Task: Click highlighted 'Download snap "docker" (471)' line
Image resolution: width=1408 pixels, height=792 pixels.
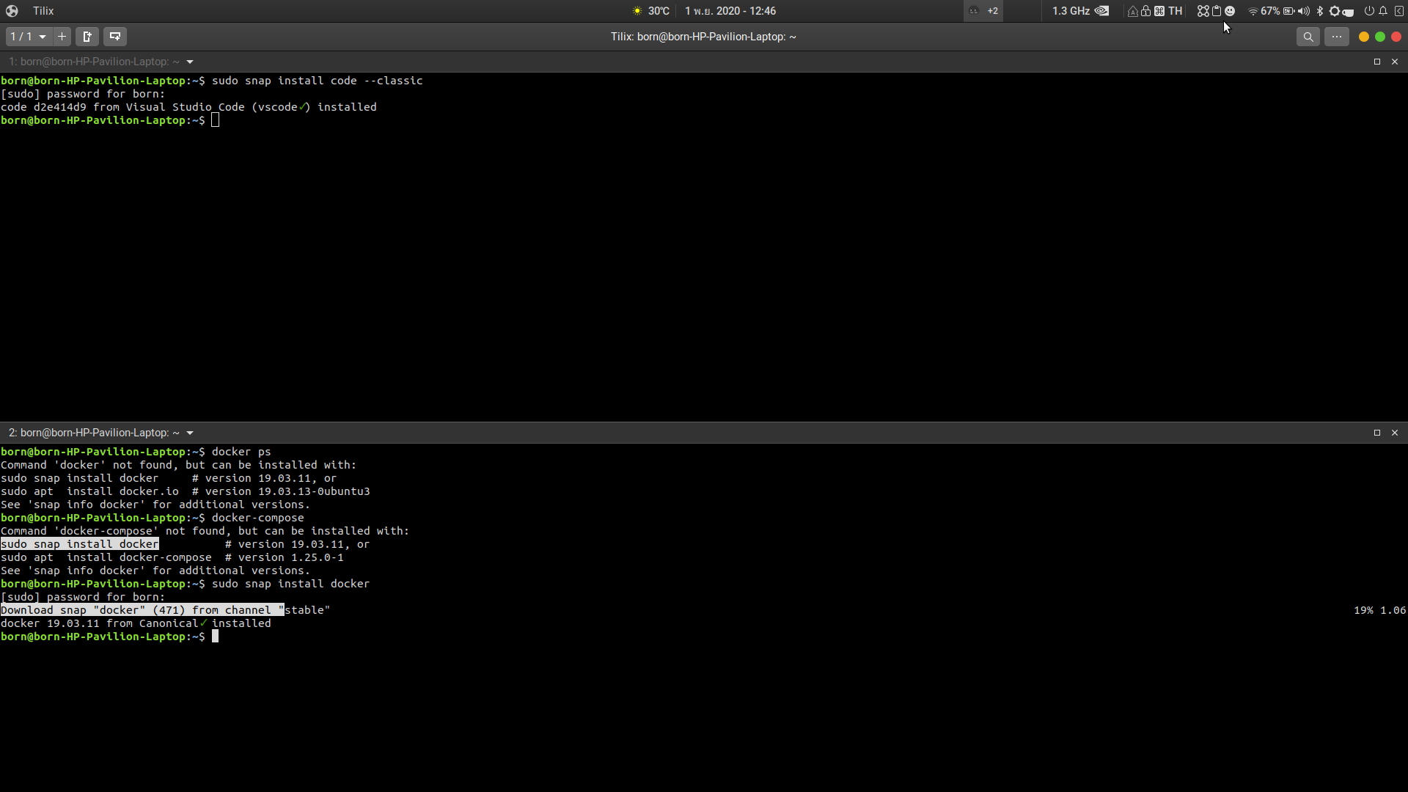Action: pyautogui.click(x=142, y=610)
